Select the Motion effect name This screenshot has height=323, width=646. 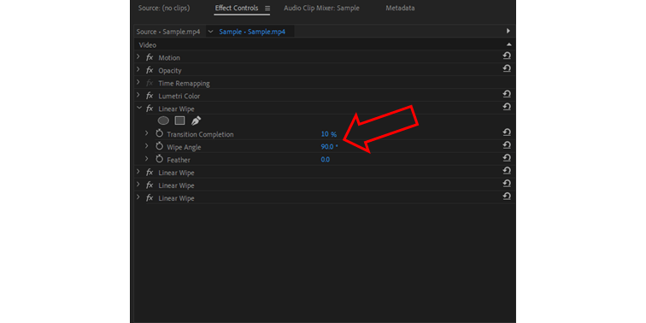click(169, 58)
